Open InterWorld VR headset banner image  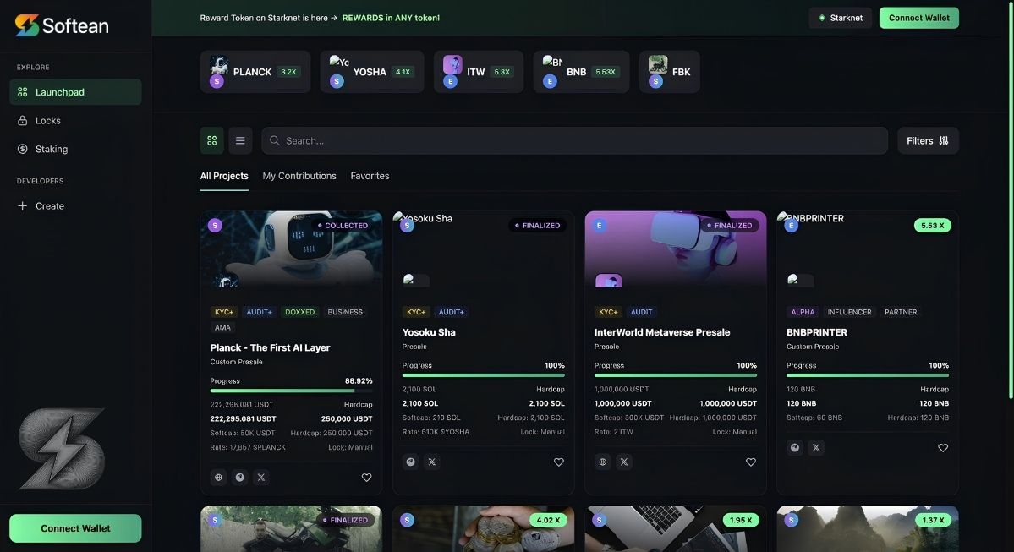pos(676,249)
